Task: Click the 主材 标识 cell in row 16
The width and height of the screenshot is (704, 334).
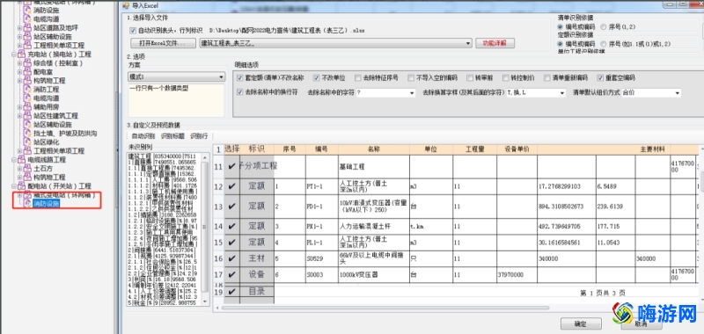Action: [x=257, y=258]
